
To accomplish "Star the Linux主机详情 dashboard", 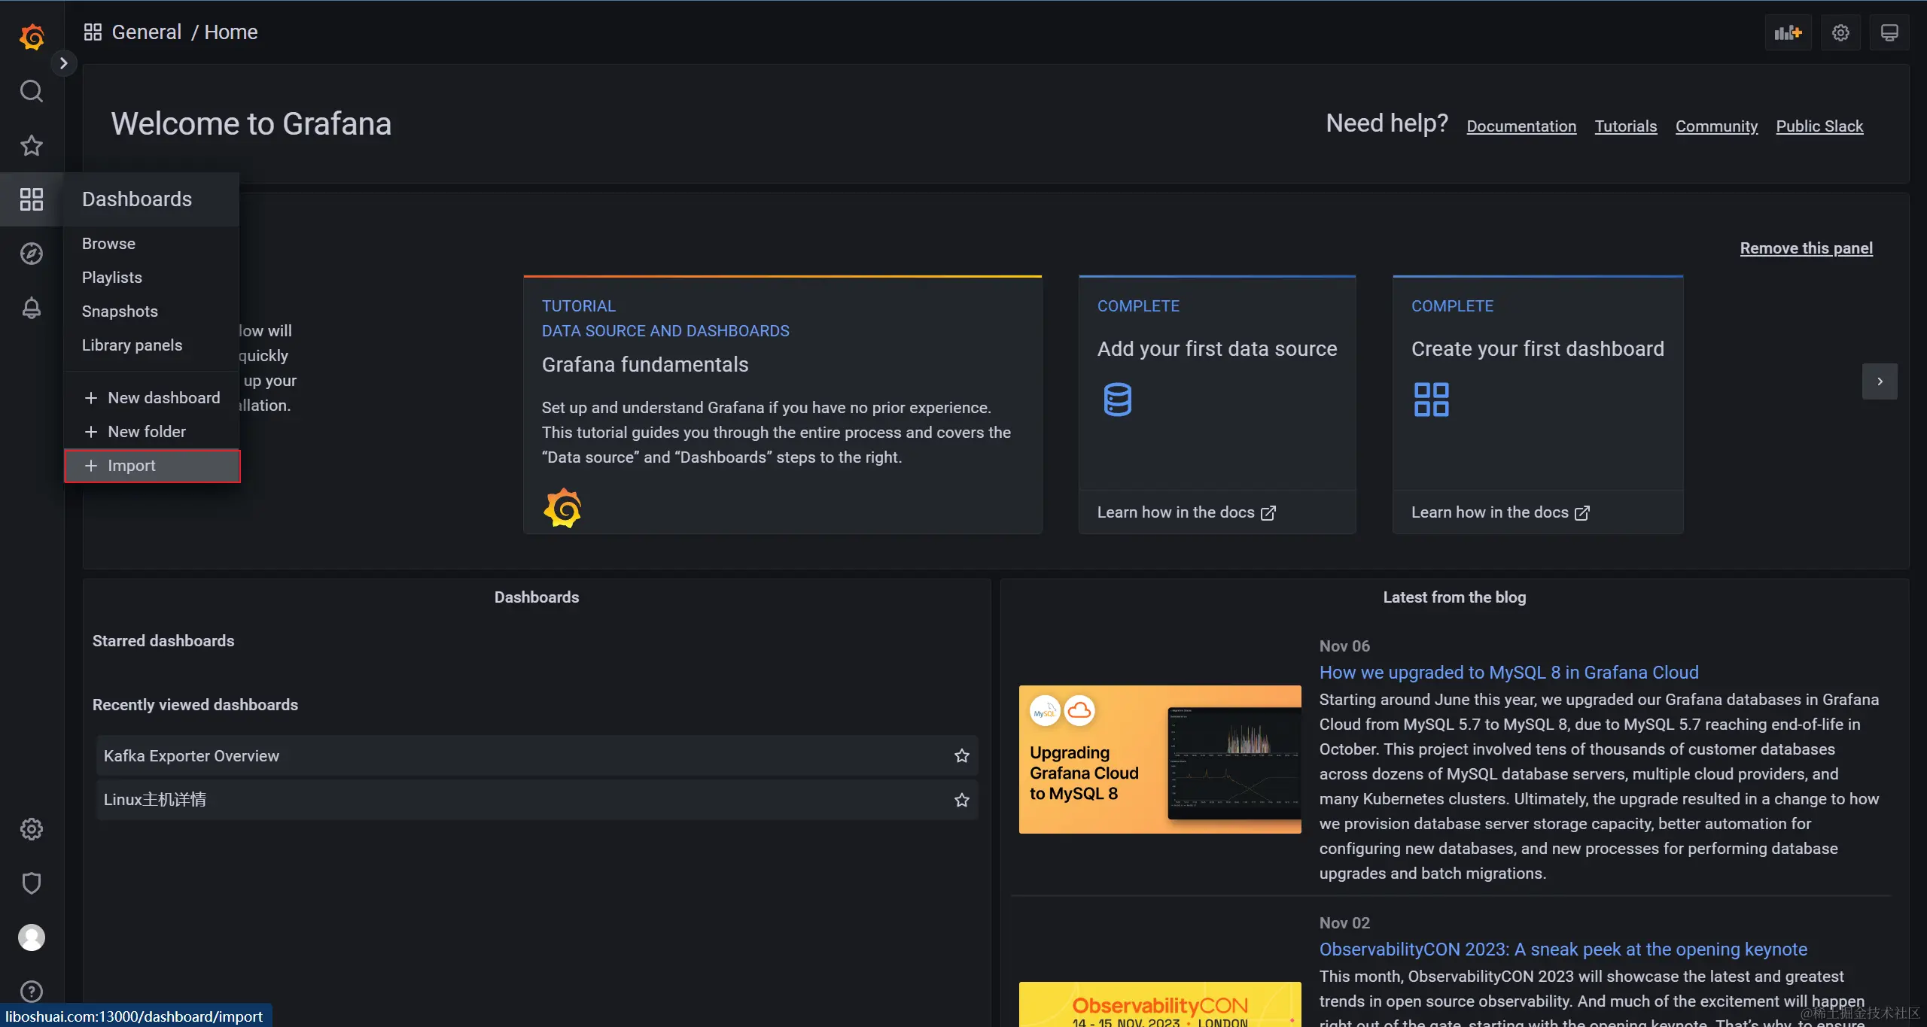I will tap(961, 800).
